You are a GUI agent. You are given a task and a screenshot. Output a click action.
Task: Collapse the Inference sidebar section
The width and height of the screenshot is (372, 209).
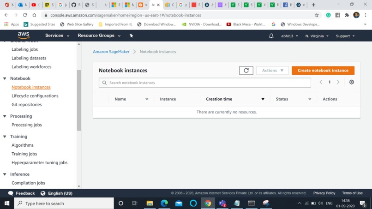tap(5, 174)
